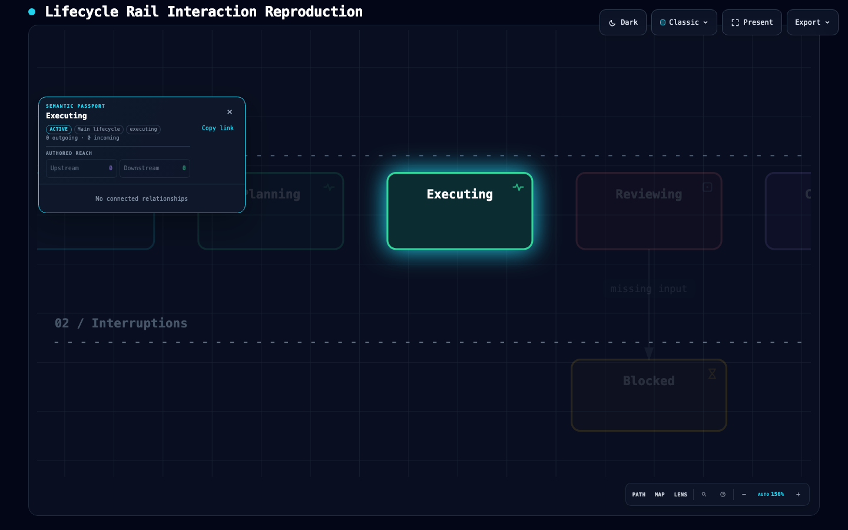Click the Classic theme color dot
Screen dimensions: 848x530
pos(662,22)
